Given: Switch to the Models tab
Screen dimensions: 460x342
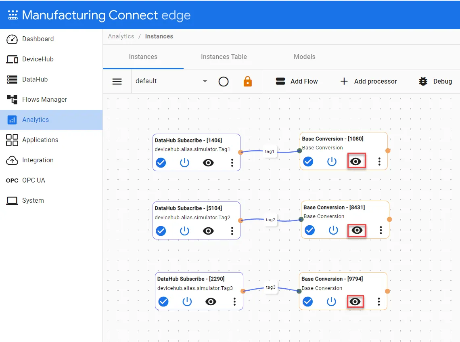Looking at the screenshot, I should coord(305,57).
